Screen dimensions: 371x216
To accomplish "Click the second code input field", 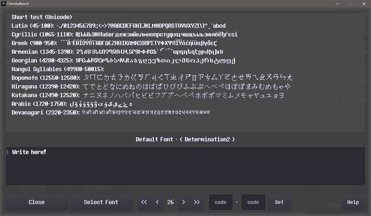I will 253,202.
